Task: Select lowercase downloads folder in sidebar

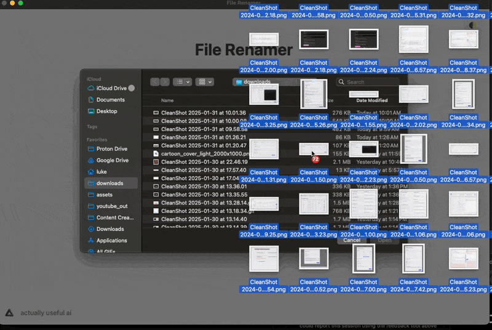Action: (111, 183)
